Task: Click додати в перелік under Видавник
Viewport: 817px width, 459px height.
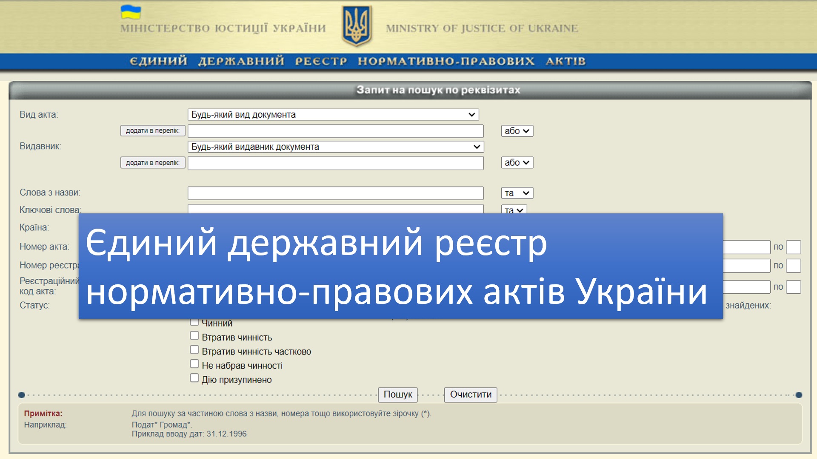Action: (153, 163)
